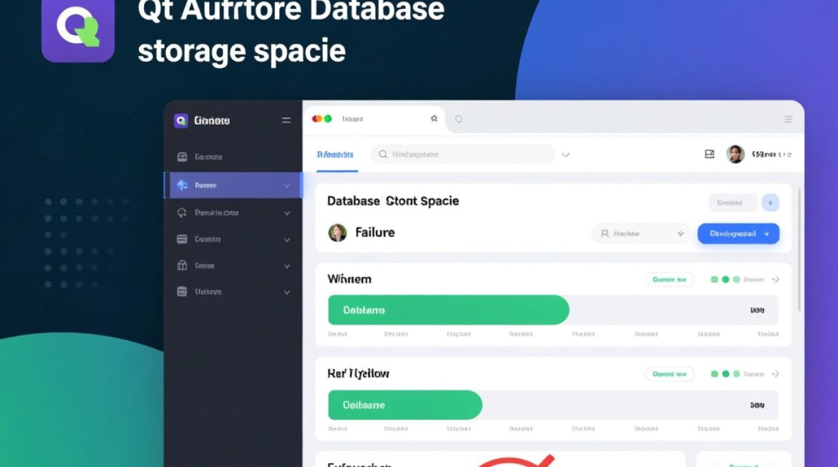Open the layout panel icon beside user avatar

[709, 154]
